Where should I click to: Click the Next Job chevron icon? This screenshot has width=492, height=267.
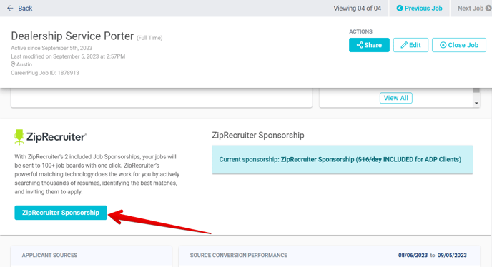coord(488,8)
